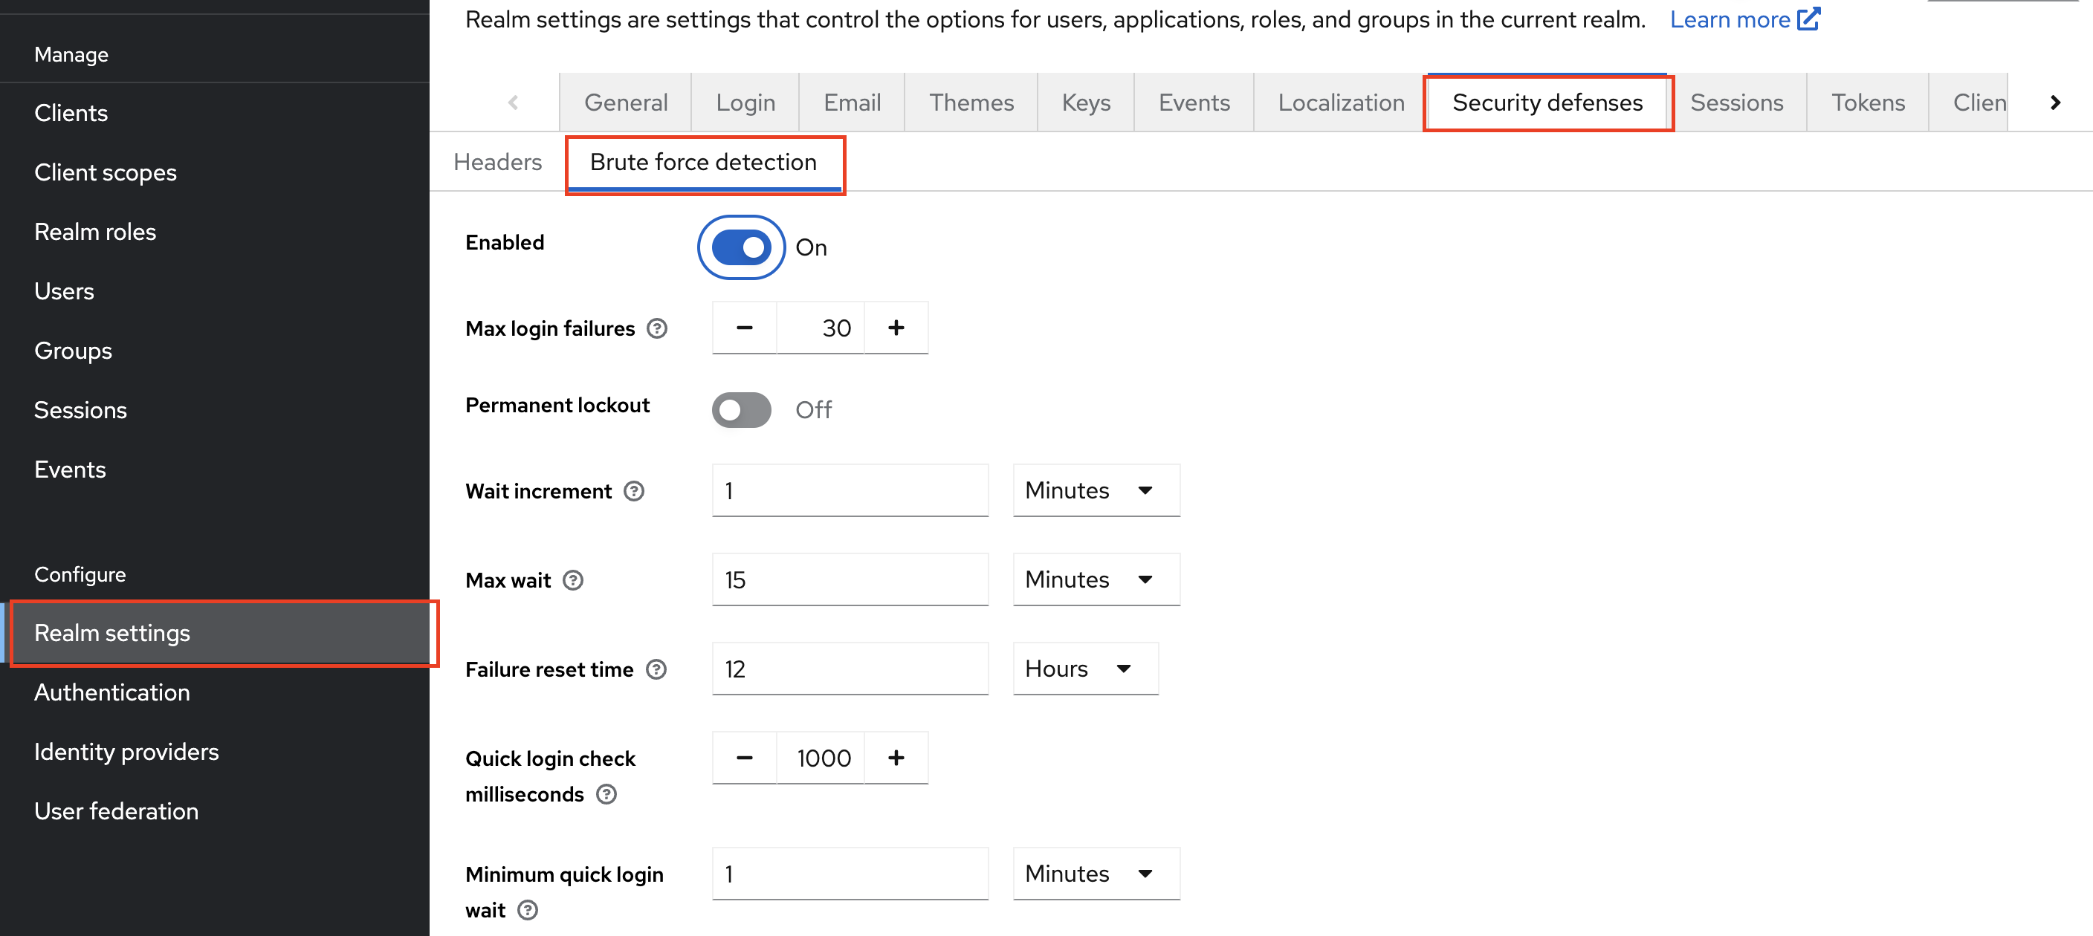Open Wait increment Minutes unit dropdown
Viewport: 2093px width, 936px height.
point(1096,490)
